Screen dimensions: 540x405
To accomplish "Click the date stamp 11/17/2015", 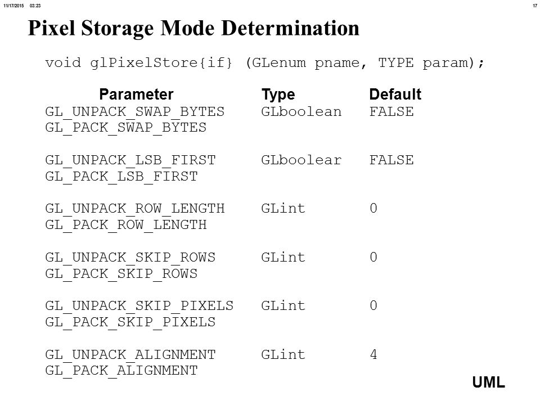I will click(13, 6).
